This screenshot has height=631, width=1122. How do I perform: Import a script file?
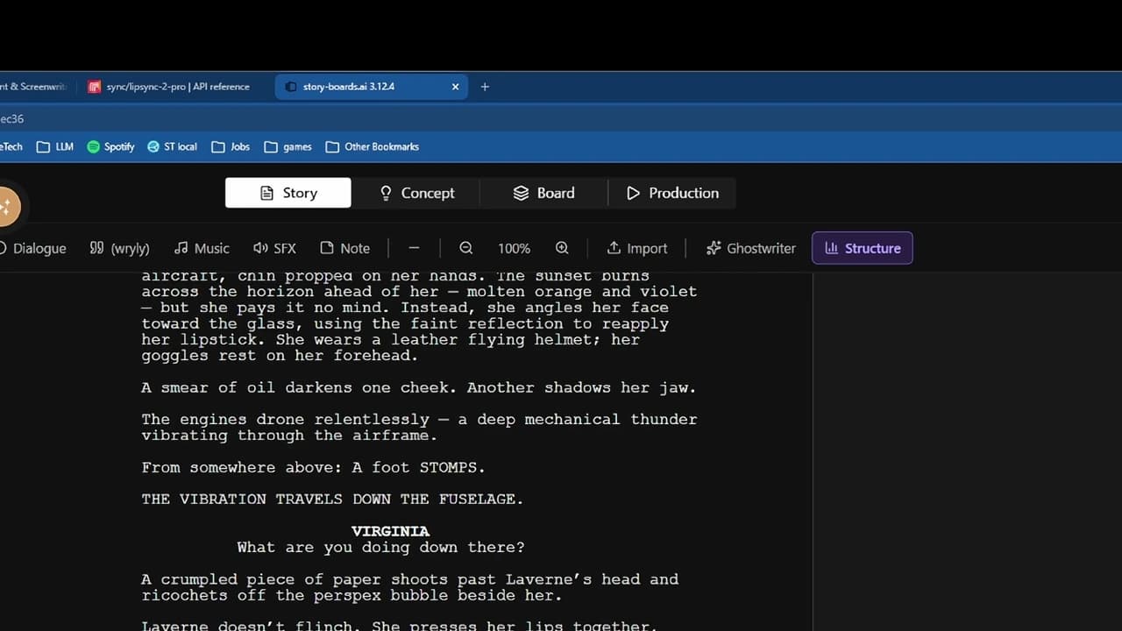coord(637,248)
